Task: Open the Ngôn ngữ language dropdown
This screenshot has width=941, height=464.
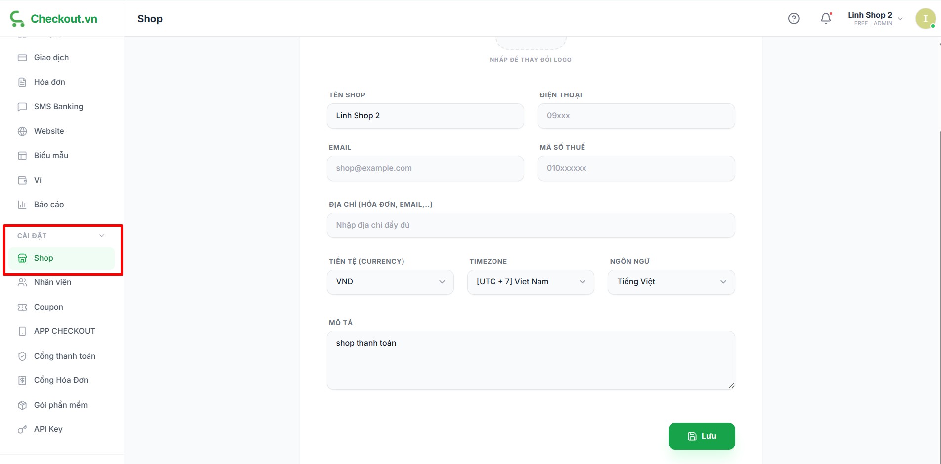Action: pyautogui.click(x=671, y=282)
